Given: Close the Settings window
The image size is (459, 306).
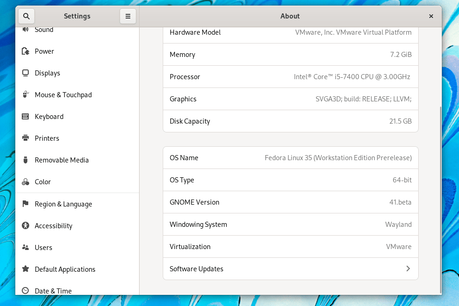Looking at the screenshot, I should coord(431,16).
